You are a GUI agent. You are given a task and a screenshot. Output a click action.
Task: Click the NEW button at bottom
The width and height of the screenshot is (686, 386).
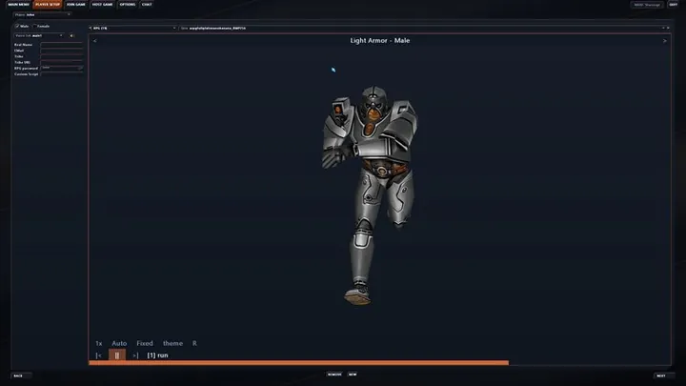tap(353, 375)
